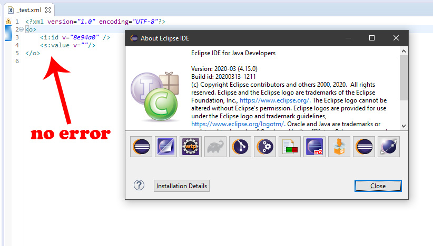This screenshot has width=433, height=246.
Task: Click the version "1.0" value on line 1
Action: (x=86, y=22)
